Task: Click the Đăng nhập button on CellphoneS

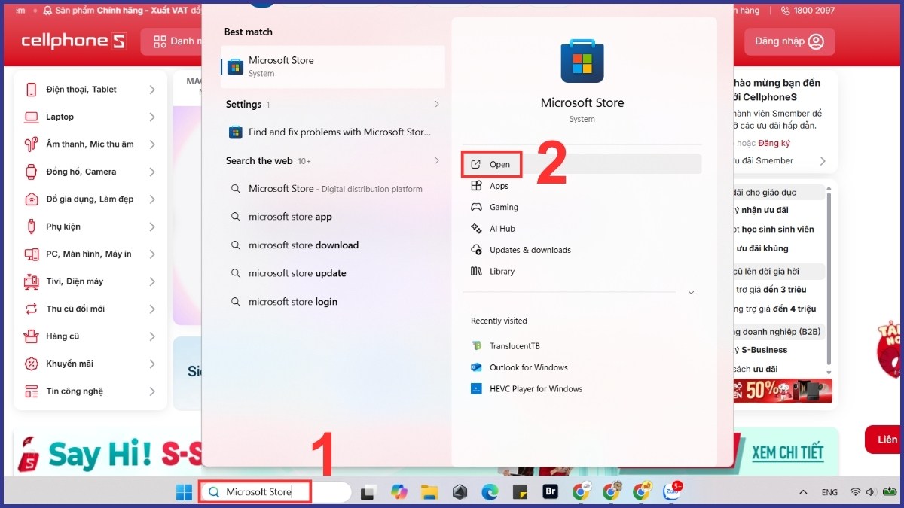Action: [x=789, y=41]
